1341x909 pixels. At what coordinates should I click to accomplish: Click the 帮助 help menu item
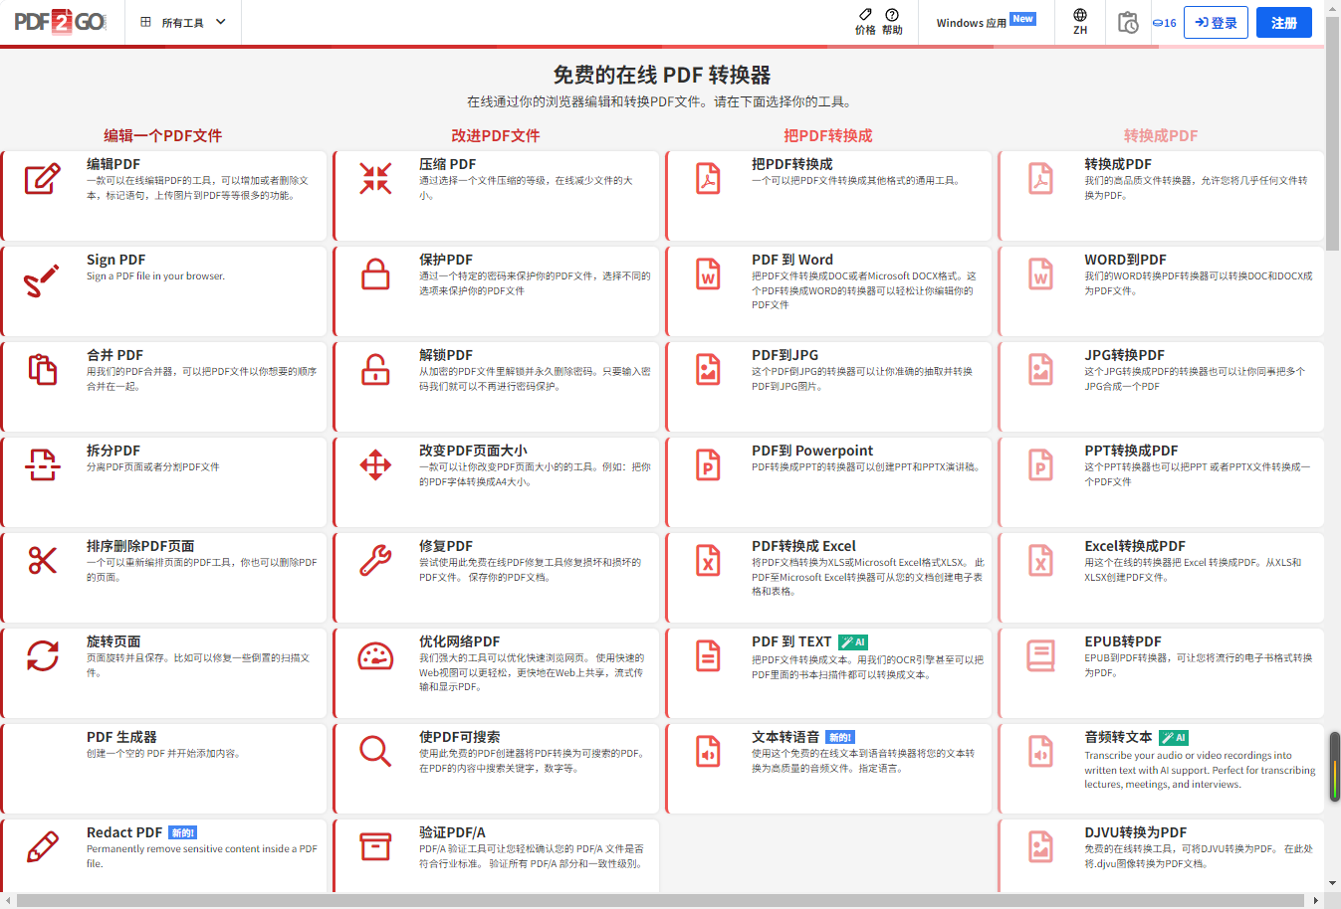[x=892, y=22]
